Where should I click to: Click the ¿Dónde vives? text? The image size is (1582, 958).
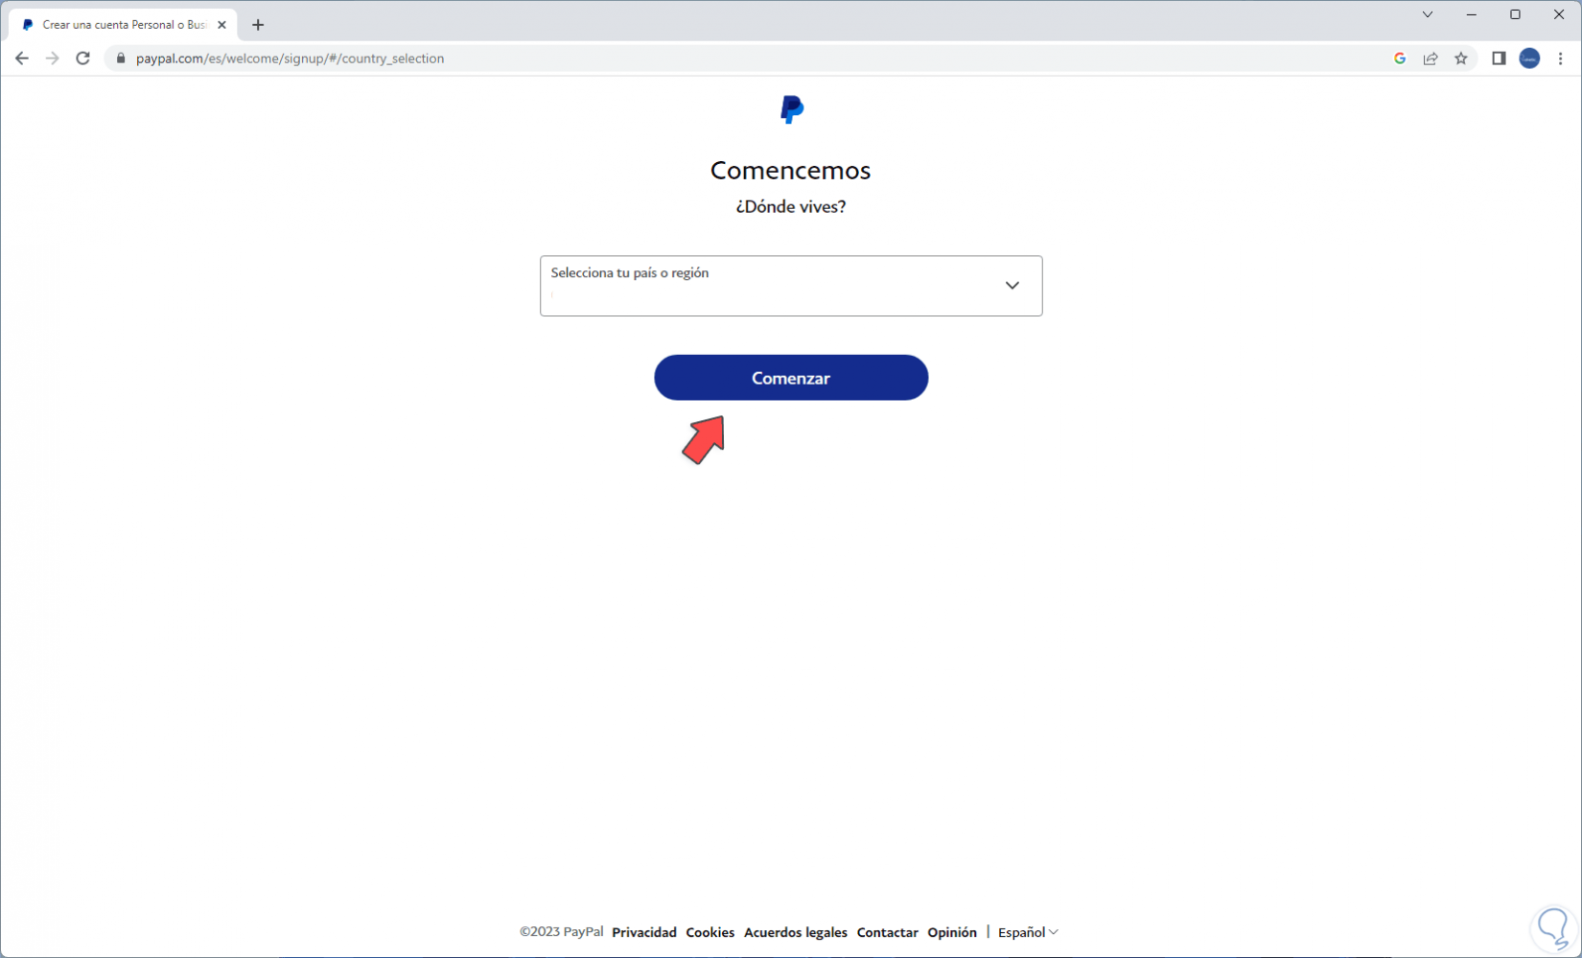(x=791, y=206)
